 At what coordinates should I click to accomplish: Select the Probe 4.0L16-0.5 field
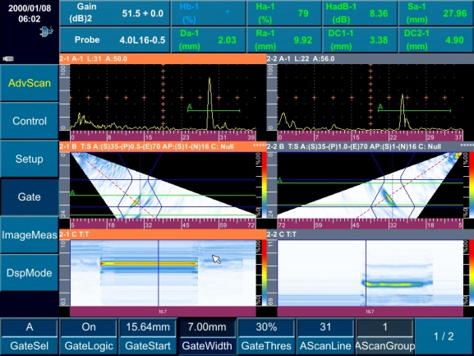(x=115, y=39)
